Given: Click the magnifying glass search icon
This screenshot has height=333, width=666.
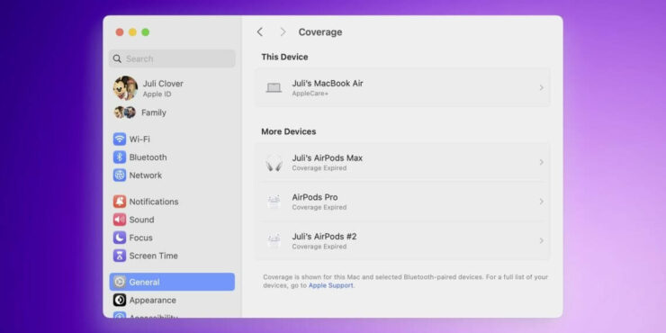Looking at the screenshot, I should [x=117, y=58].
